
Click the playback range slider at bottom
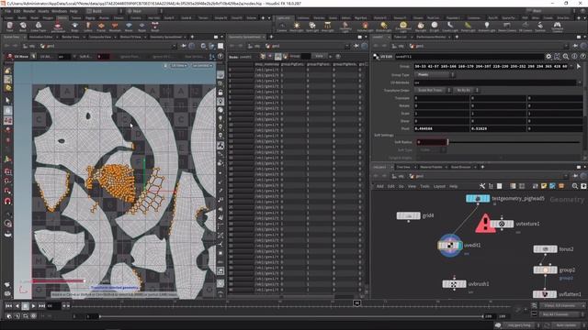pos(291,316)
